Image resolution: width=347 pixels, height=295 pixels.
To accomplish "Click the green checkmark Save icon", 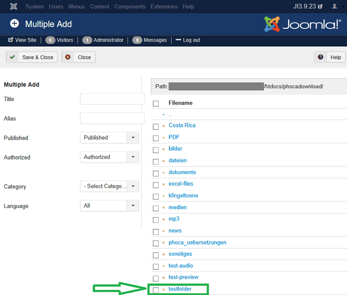I will pos(13,57).
